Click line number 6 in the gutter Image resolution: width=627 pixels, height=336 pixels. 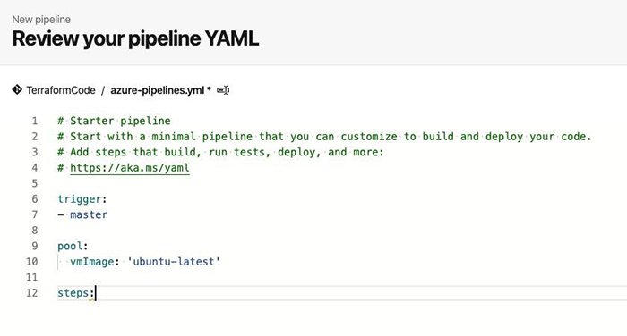(x=35, y=199)
